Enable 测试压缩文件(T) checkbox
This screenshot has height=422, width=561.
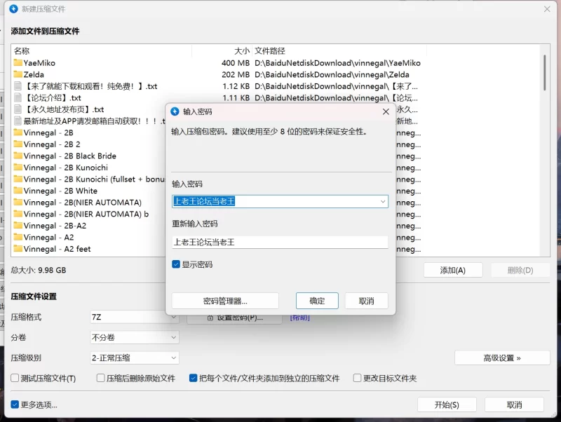[15, 378]
